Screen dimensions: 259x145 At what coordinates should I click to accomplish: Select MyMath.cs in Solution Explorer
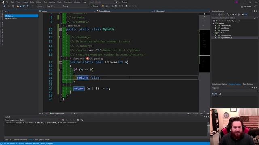[225, 28]
